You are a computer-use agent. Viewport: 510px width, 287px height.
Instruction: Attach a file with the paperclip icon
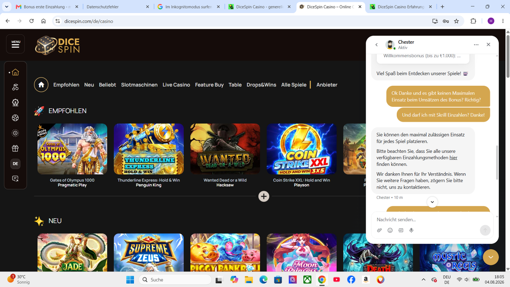click(379, 230)
